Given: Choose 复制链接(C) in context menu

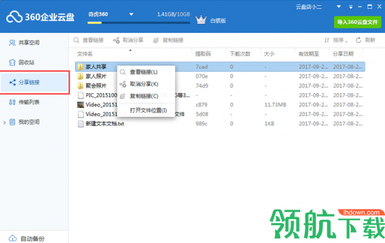Looking at the screenshot, I should point(146,96).
